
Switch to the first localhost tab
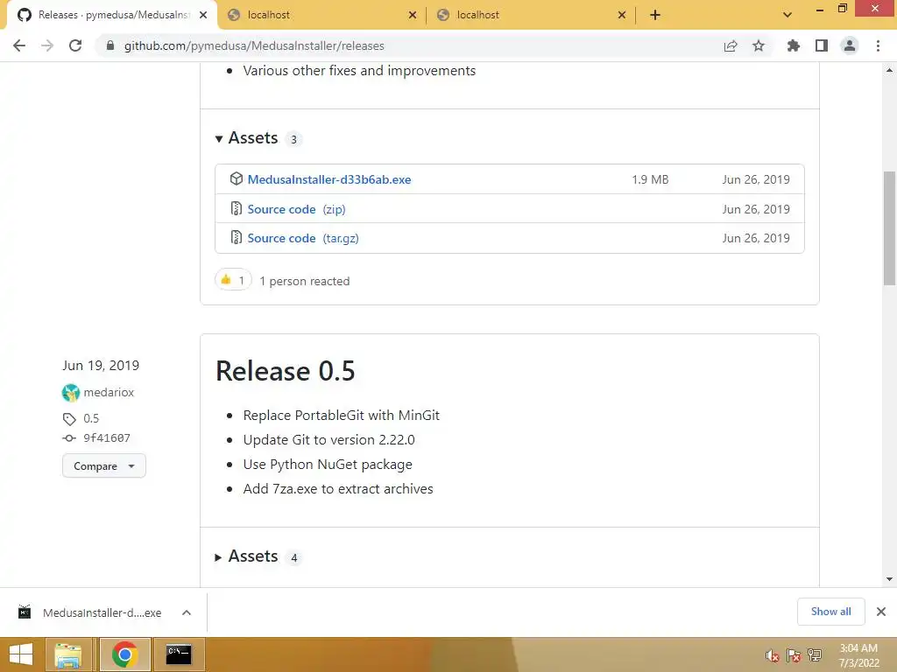321,15
